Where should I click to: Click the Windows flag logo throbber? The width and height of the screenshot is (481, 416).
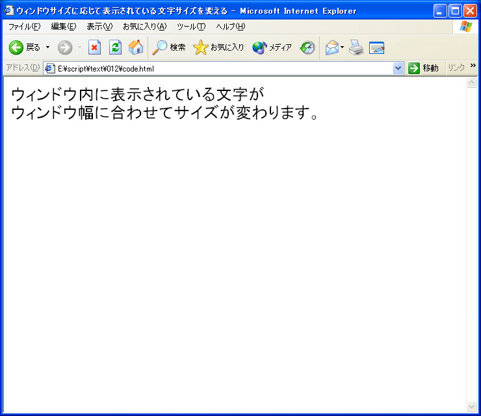point(466,27)
